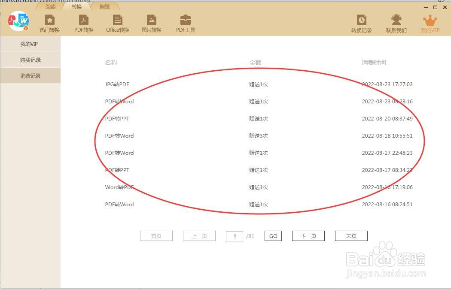
Task: Click the 我的VIP crown icon
Action: click(x=430, y=22)
